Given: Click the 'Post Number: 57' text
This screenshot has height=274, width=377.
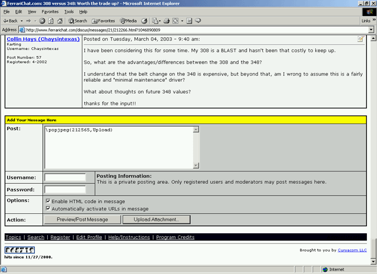Looking at the screenshot, I should pyautogui.click(x=24, y=58).
